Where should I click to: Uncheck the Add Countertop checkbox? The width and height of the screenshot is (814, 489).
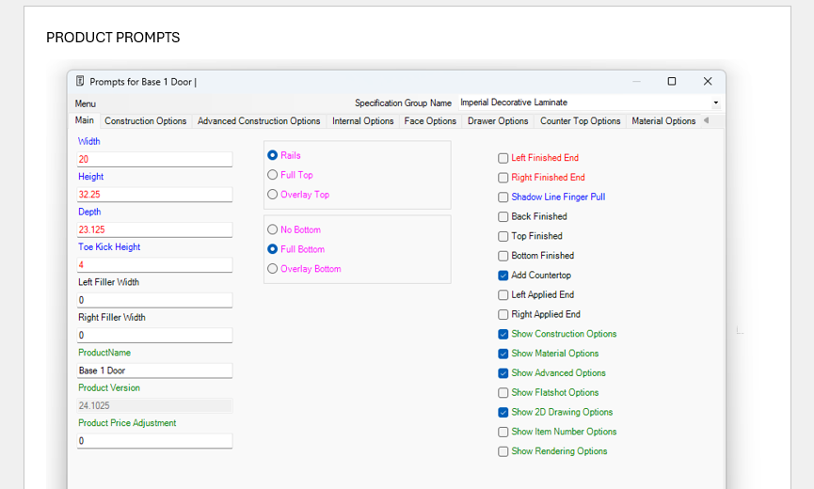click(503, 276)
